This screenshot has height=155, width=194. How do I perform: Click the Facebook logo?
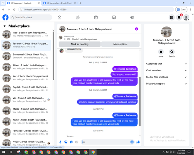pos(5,17)
